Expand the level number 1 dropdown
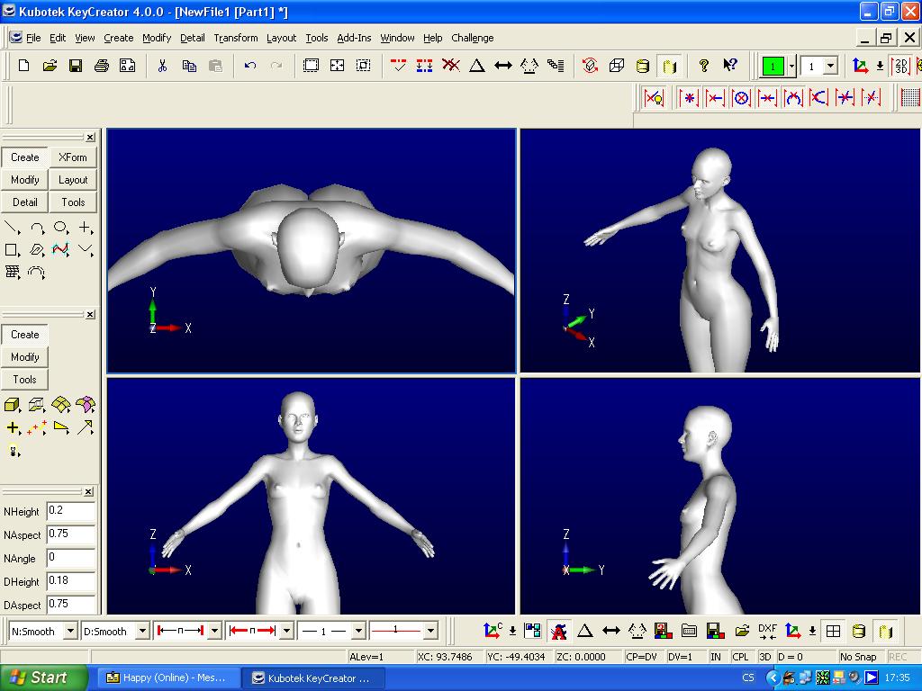Viewport: 922px width, 691px height. tap(830, 66)
